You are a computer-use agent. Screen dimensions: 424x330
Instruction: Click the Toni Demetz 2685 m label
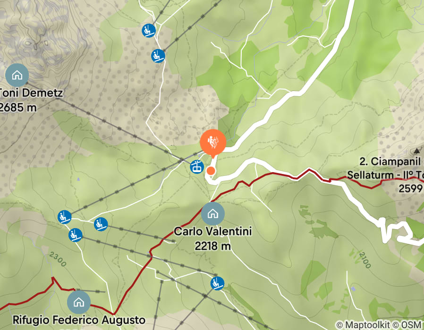coord(30,100)
